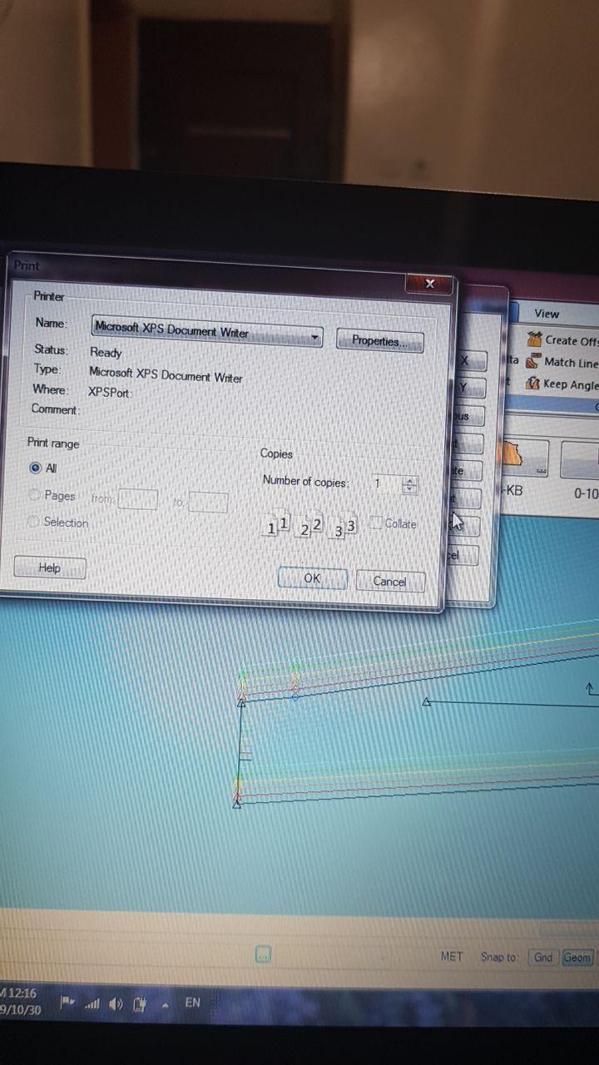Click the EN language indicator
599x1065 pixels.
pyautogui.click(x=192, y=1003)
